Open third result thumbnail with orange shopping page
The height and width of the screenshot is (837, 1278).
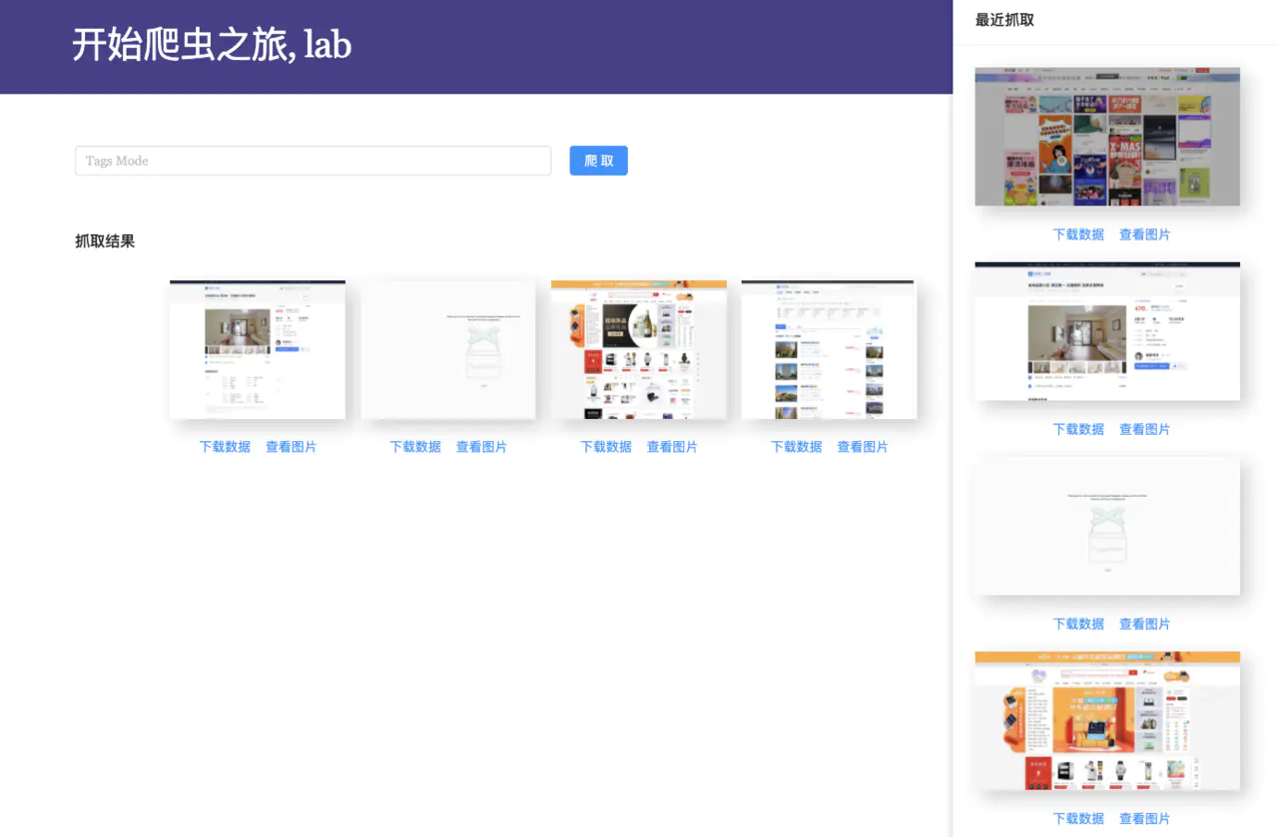[639, 349]
